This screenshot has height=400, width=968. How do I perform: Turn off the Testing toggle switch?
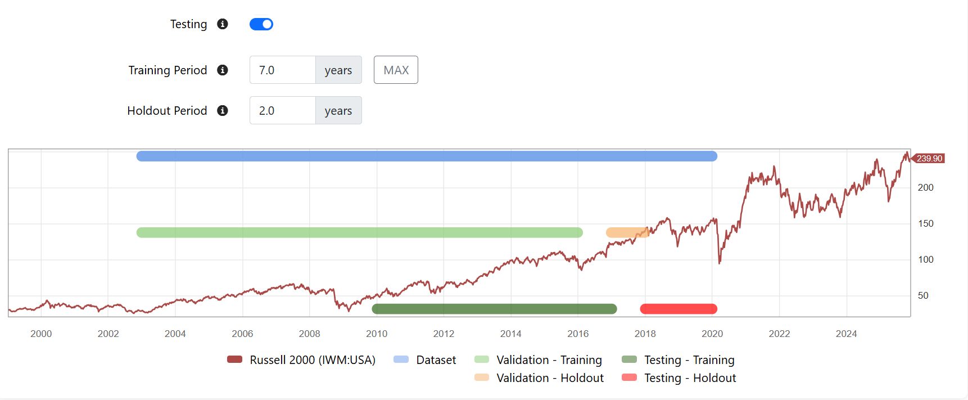coord(261,24)
